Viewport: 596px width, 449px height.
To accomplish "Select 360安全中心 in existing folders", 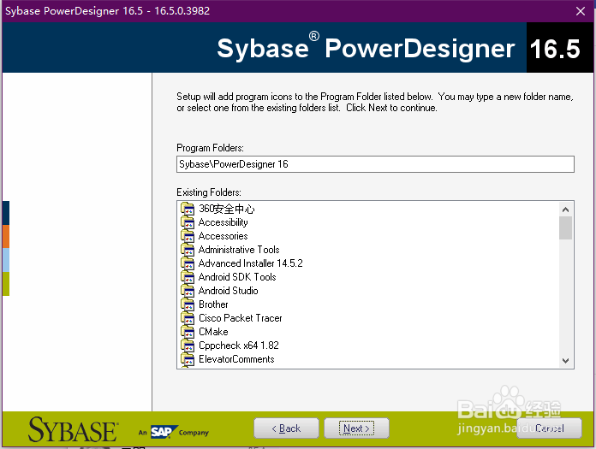I will tap(227, 209).
